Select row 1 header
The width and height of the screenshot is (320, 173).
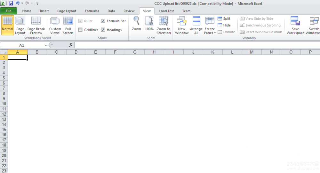click(x=4, y=57)
